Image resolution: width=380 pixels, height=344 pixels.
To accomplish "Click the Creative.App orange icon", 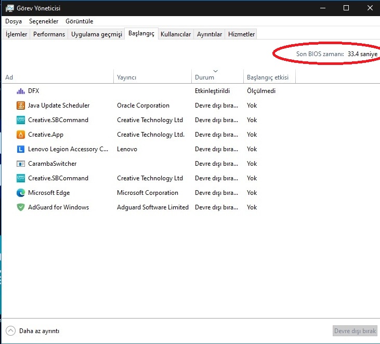I will tap(21, 135).
